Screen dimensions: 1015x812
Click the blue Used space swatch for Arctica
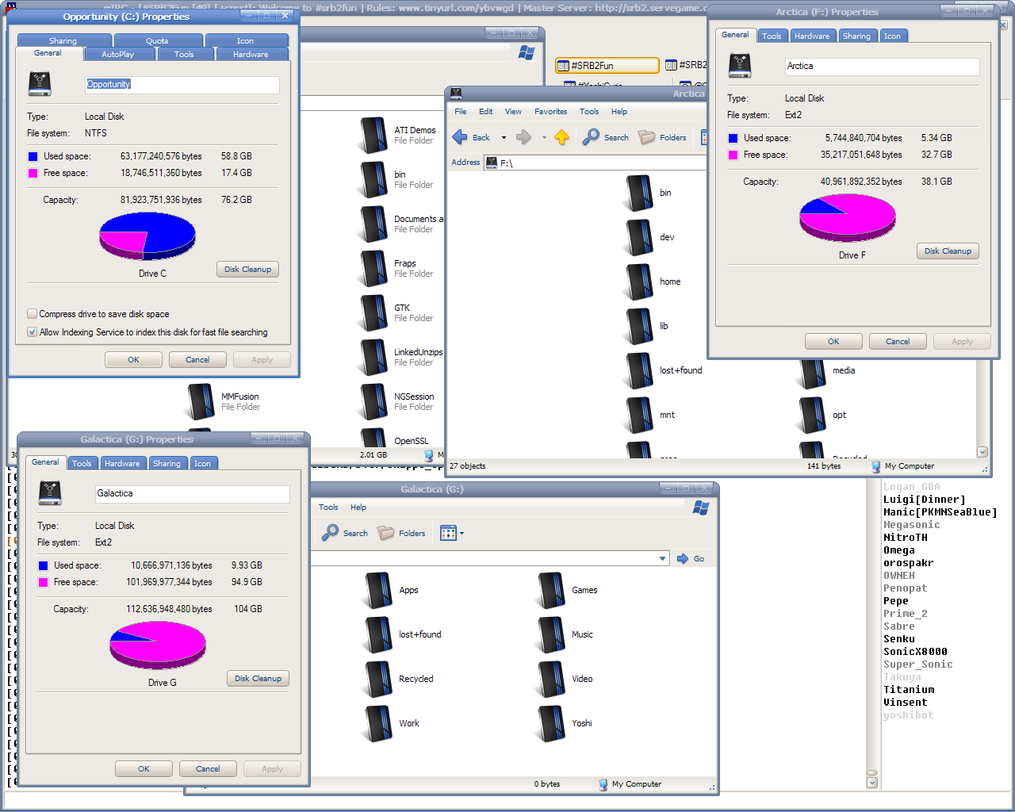pos(733,138)
